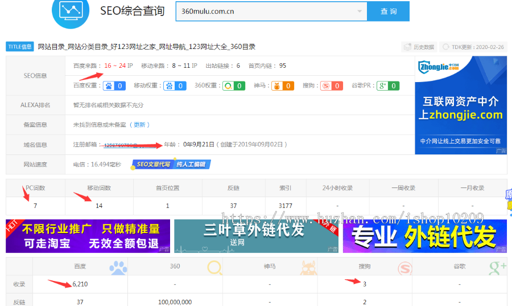Screen dimensions: 512x306
Task: Click the blue TITLE信息 badge
Action: (x=20, y=47)
